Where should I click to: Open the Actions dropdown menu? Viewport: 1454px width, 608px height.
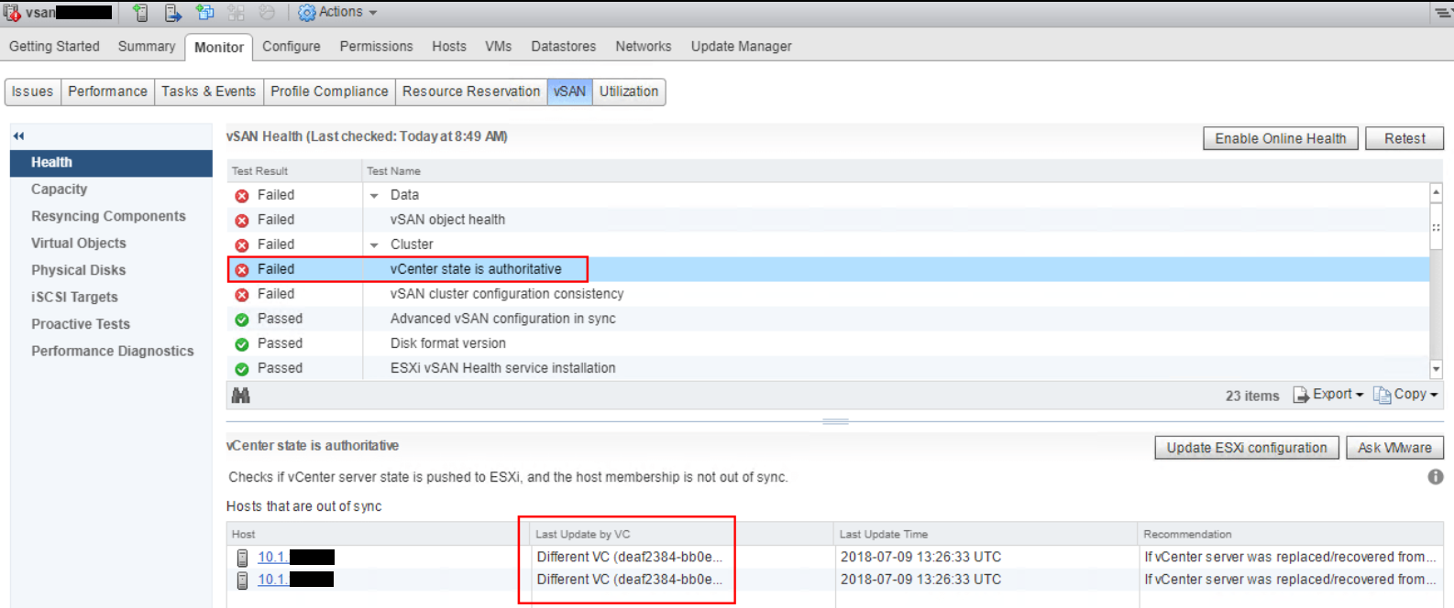(x=338, y=13)
